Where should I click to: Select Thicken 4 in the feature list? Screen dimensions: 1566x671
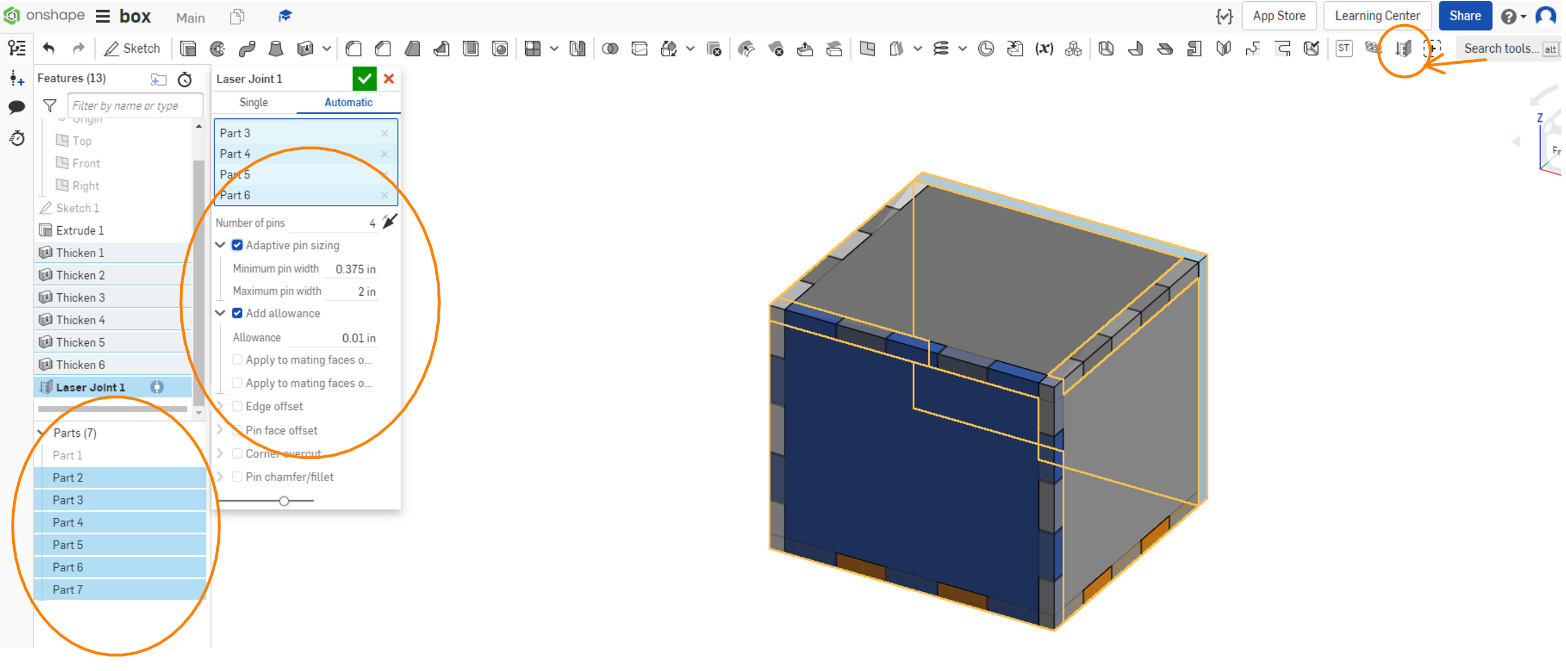[113, 320]
